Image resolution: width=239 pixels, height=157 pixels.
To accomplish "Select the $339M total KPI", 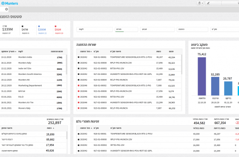I will 8,30.
